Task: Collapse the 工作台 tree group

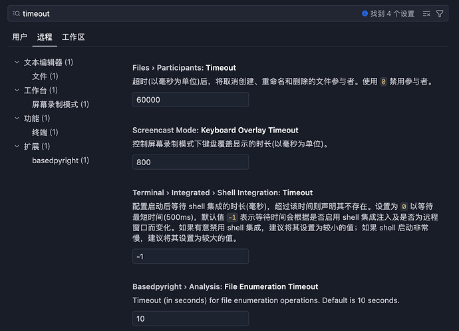Action: point(17,91)
